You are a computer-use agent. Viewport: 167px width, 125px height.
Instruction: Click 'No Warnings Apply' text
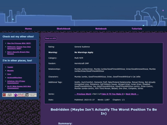pyautogui.click(x=84, y=52)
